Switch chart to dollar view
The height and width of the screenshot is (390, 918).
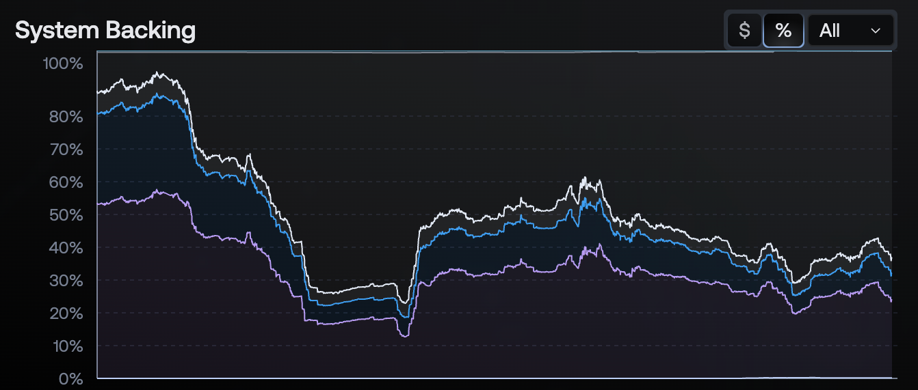coord(744,31)
